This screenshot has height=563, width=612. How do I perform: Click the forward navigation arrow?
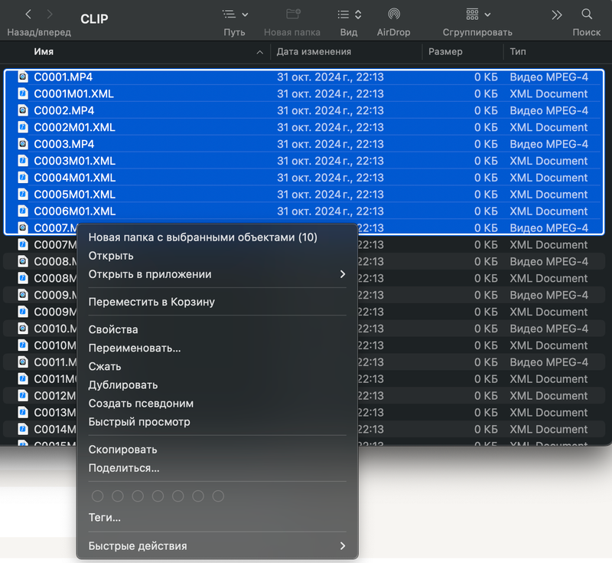pos(50,15)
